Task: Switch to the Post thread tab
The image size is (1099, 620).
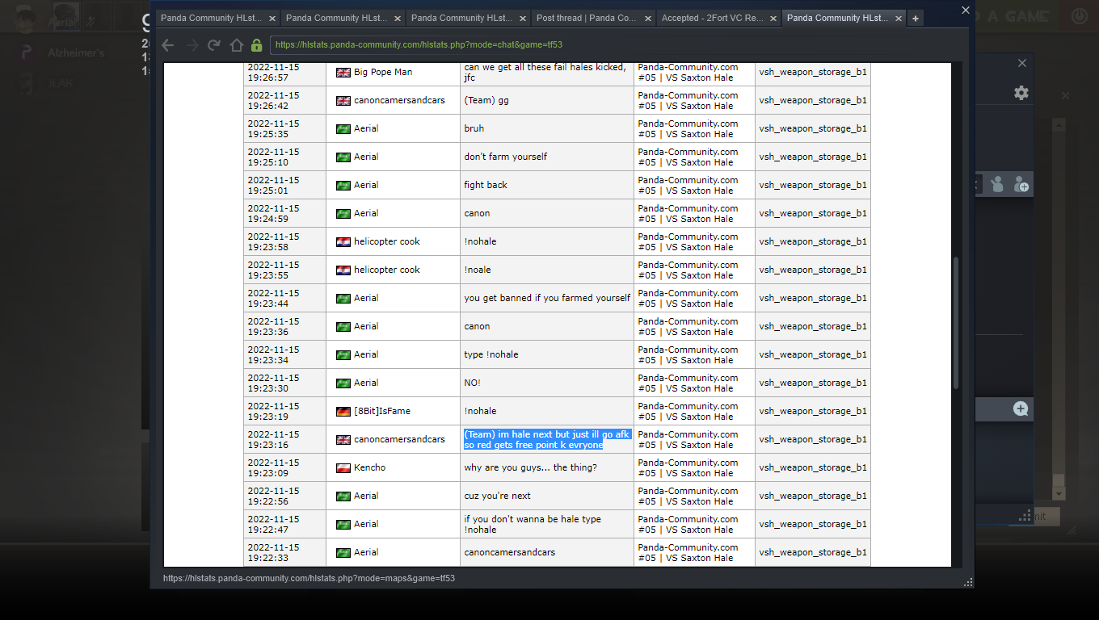Action: [x=586, y=18]
